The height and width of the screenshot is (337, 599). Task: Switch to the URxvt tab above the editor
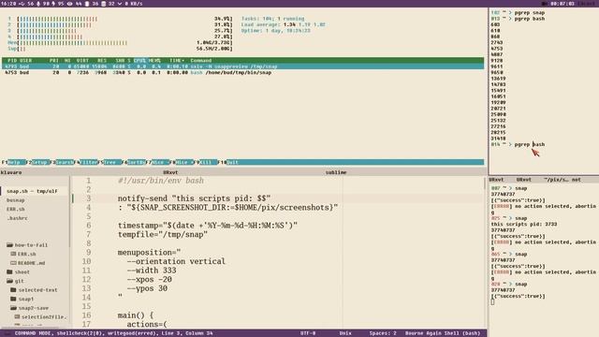170,172
